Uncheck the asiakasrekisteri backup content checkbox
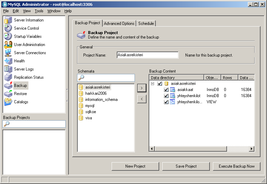 (x=160, y=83)
